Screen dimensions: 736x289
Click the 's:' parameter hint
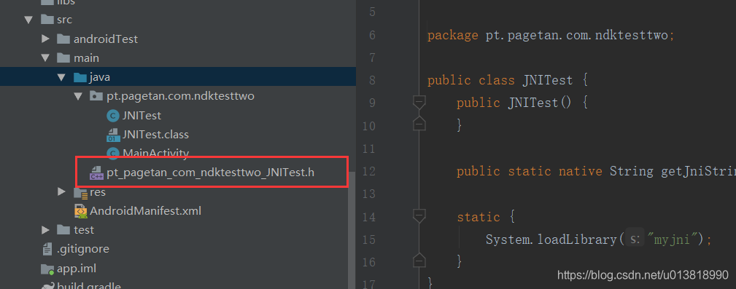coord(635,239)
